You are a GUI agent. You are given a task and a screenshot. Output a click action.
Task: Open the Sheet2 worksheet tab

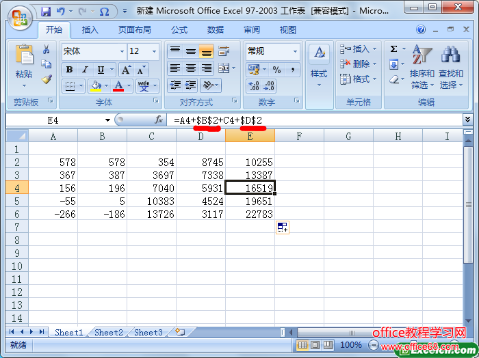109,333
